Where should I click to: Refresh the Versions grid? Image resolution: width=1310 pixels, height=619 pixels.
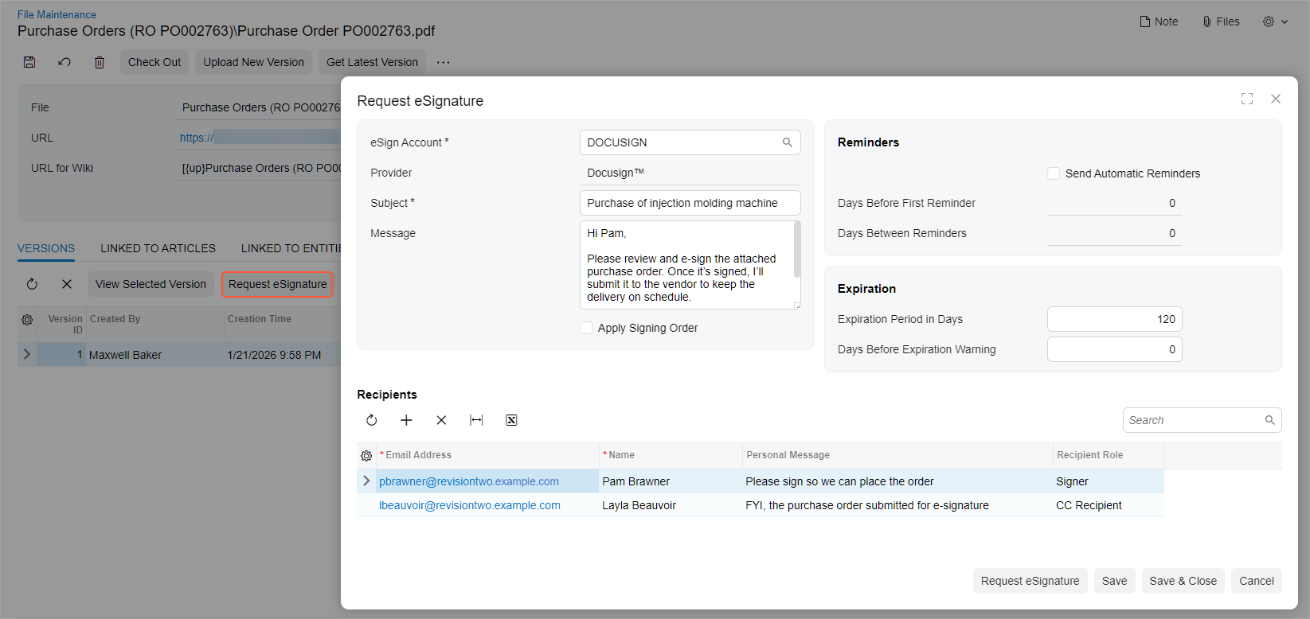coord(32,284)
